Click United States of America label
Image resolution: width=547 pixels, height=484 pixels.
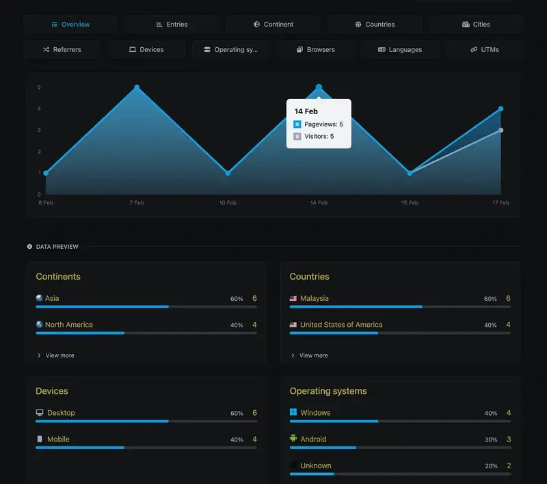pos(341,325)
